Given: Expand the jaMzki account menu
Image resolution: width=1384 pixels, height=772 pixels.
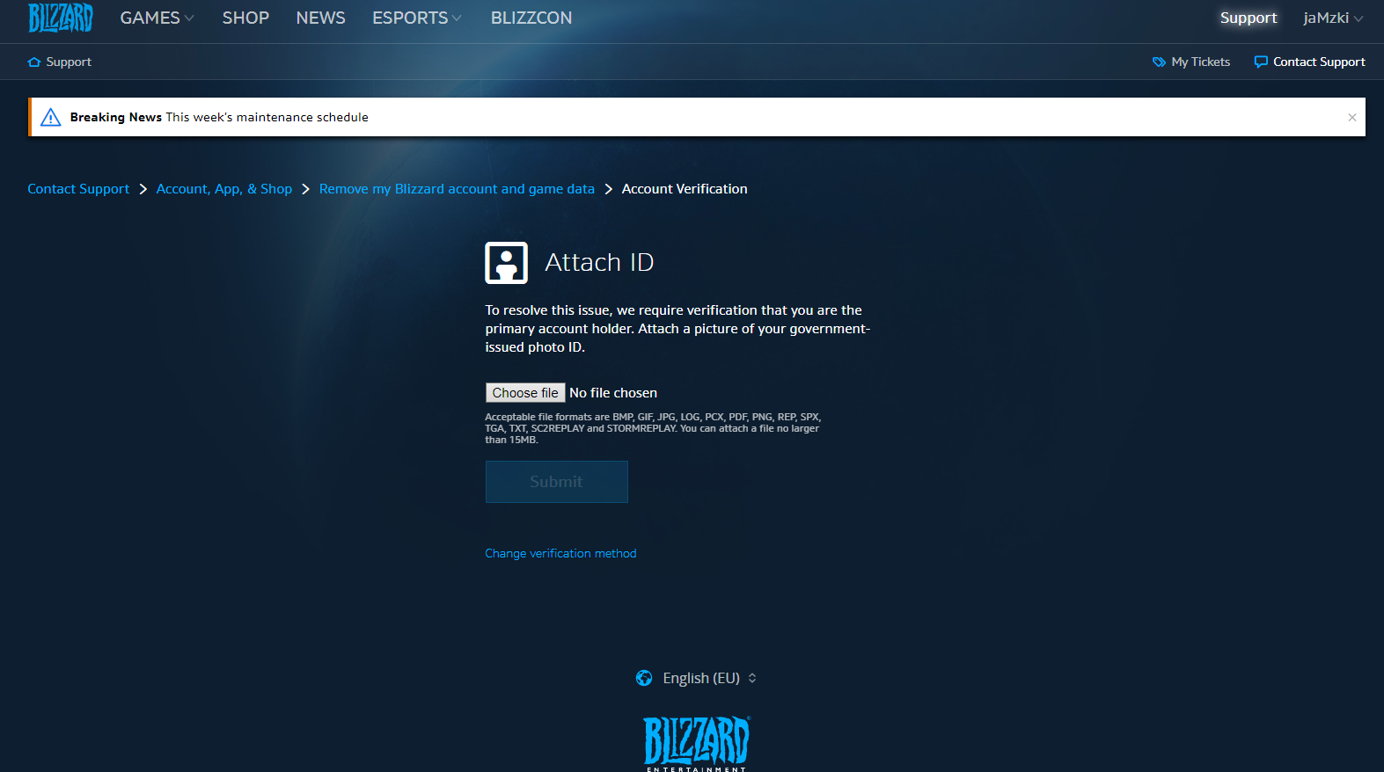Looking at the screenshot, I should coord(1333,18).
